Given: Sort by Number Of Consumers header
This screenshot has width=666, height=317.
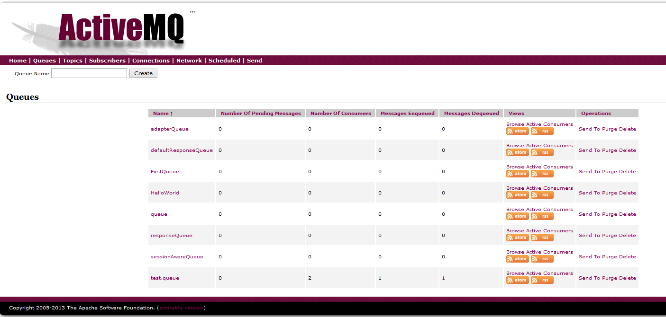Looking at the screenshot, I should (341, 114).
